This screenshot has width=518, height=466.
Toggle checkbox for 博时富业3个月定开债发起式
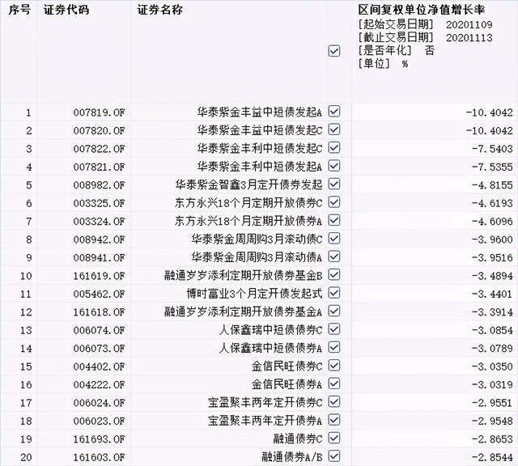[x=334, y=293]
